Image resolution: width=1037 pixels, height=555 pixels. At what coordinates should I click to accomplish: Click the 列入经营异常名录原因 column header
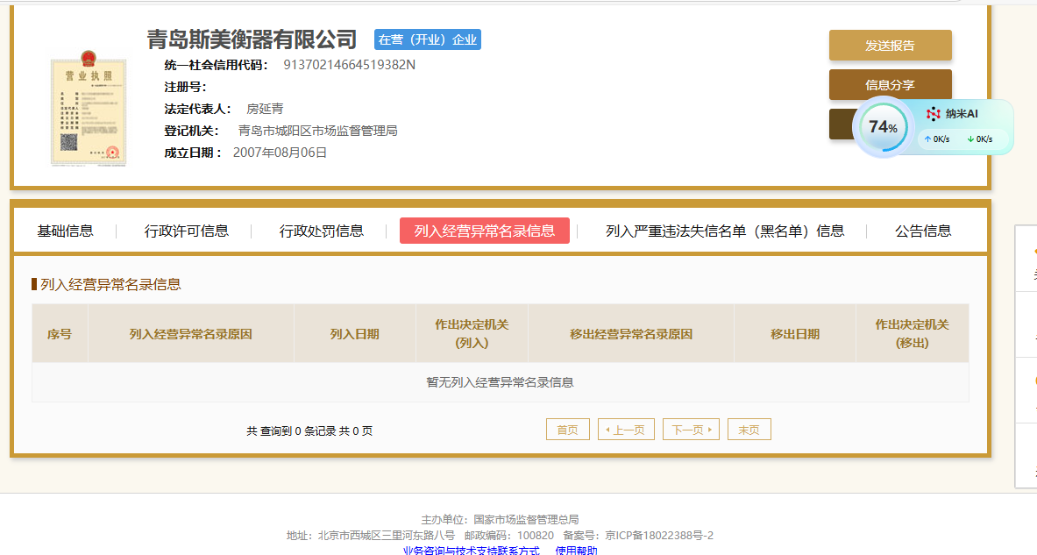click(x=190, y=334)
